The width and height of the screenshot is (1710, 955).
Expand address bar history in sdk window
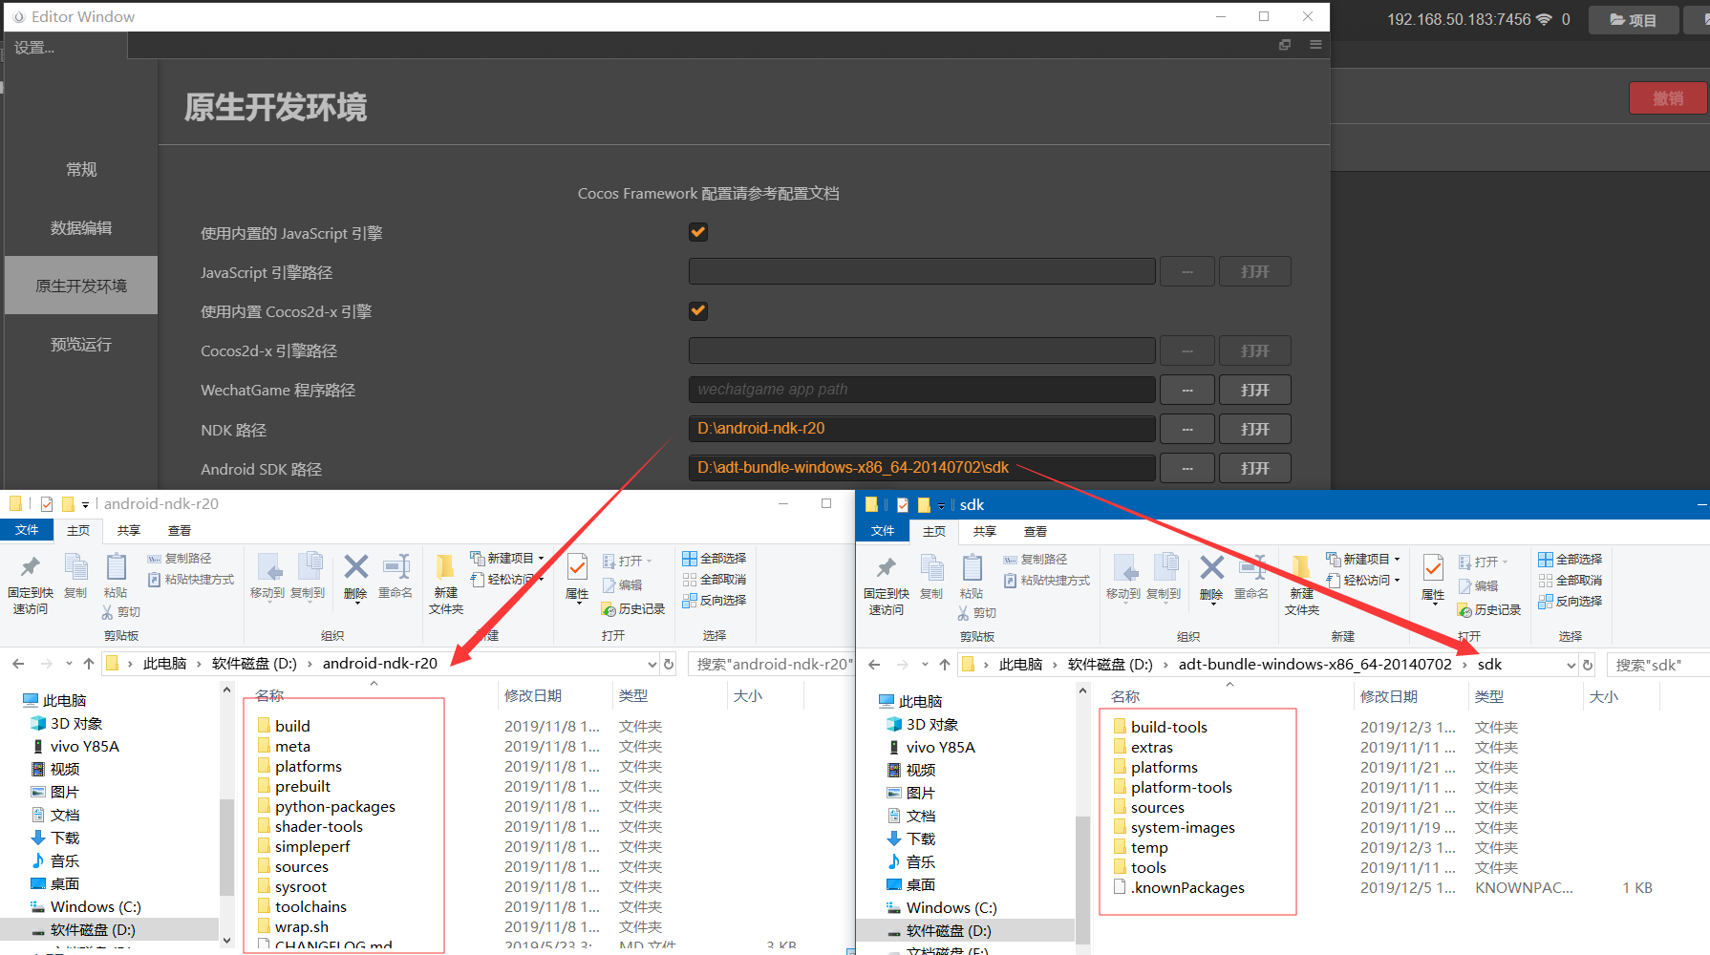(1571, 665)
